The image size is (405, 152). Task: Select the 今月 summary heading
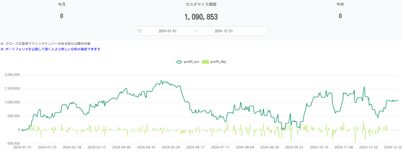(62, 5)
